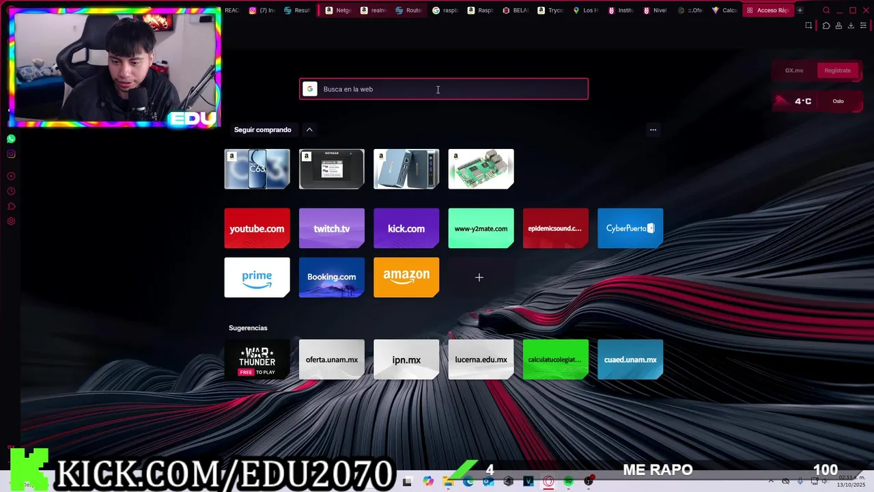Open Extensions from the sidebar cube icon

coord(11,206)
